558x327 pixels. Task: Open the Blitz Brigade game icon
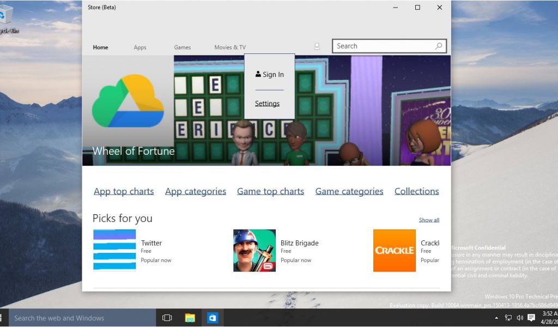(x=254, y=250)
